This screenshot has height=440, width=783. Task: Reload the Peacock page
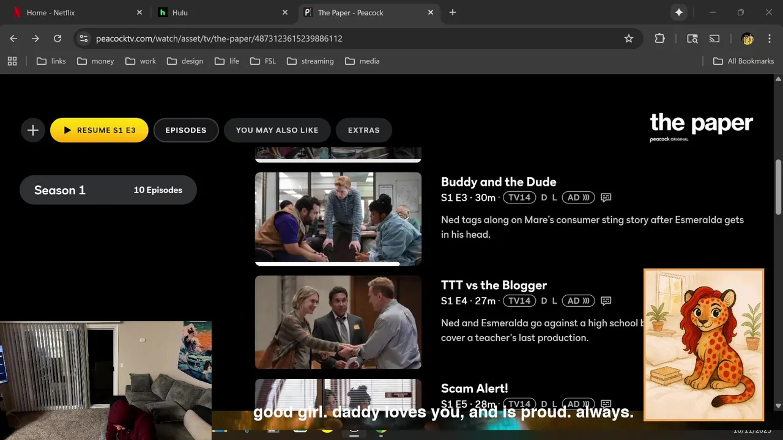[58, 38]
